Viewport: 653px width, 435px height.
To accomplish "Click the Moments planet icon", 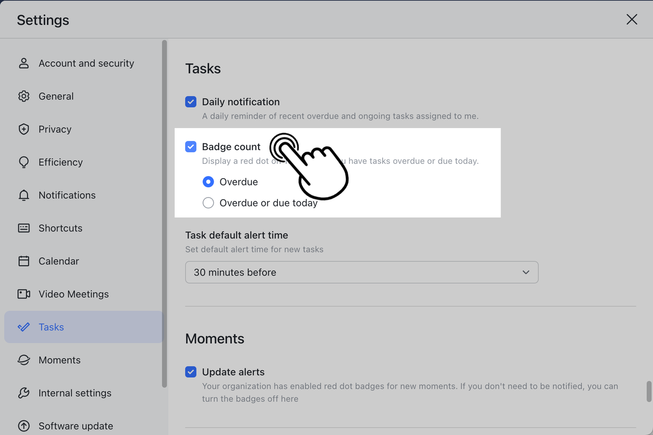I will [23, 360].
